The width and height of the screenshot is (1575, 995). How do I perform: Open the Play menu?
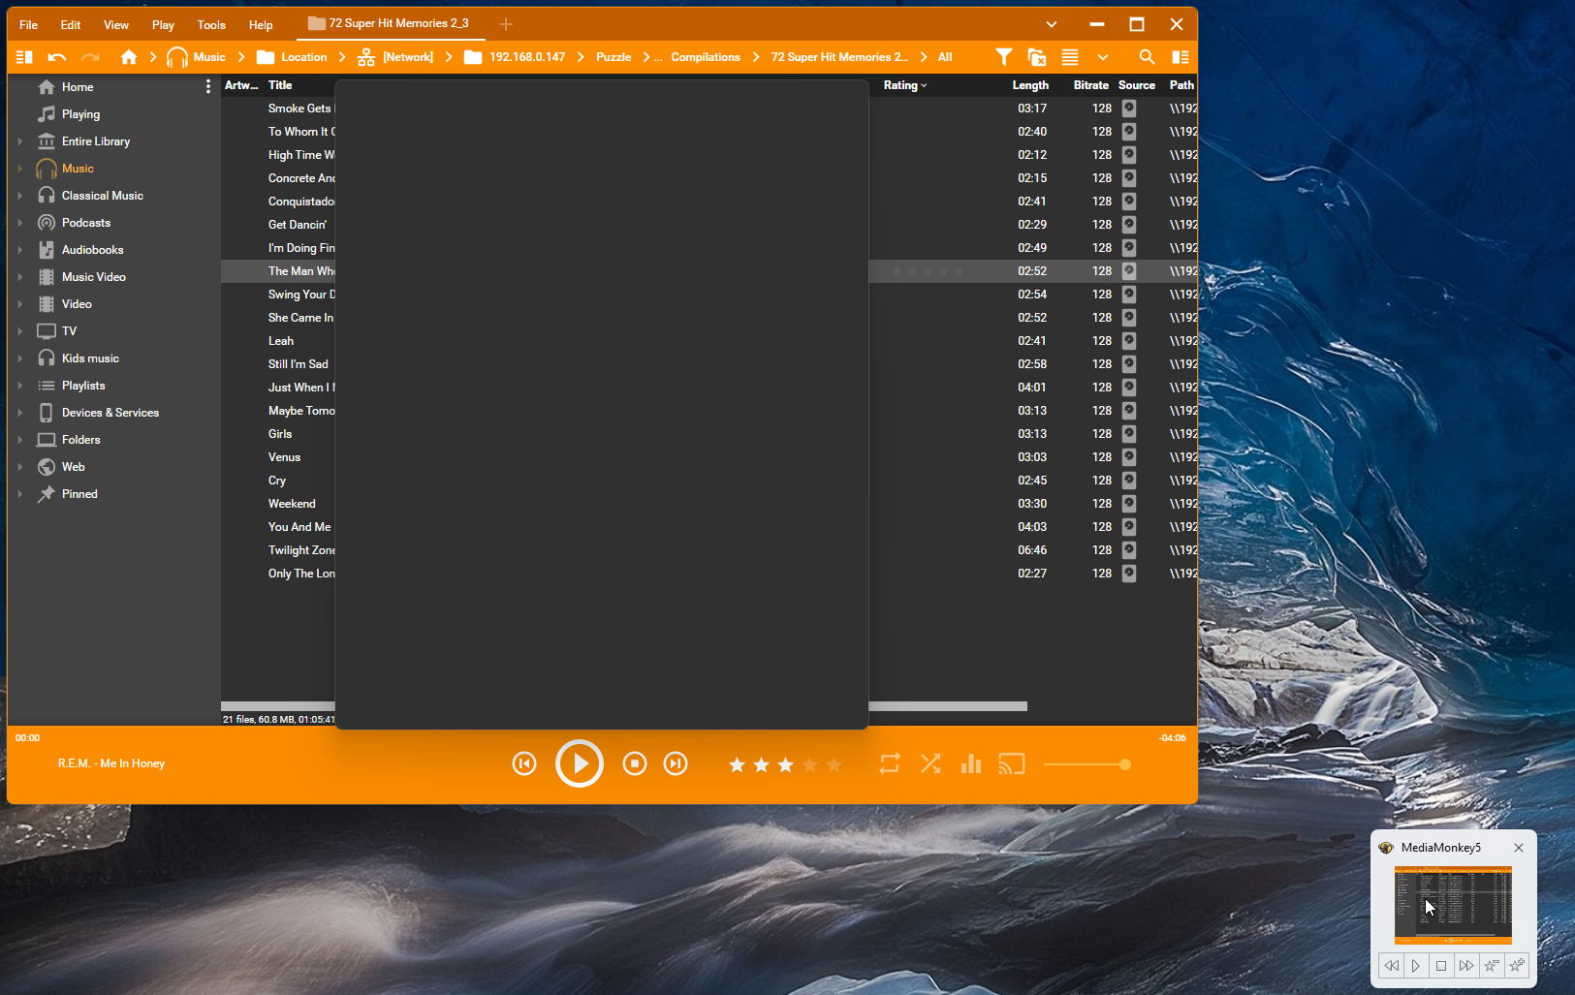[x=163, y=25]
